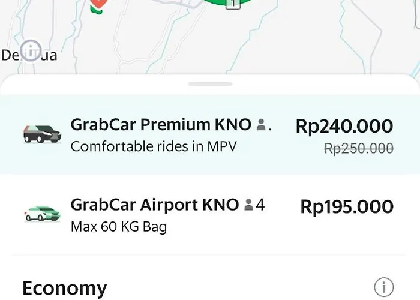Viewport: 420px width, 300px height.
Task: Tap the Economy section header
Action: [x=65, y=288]
